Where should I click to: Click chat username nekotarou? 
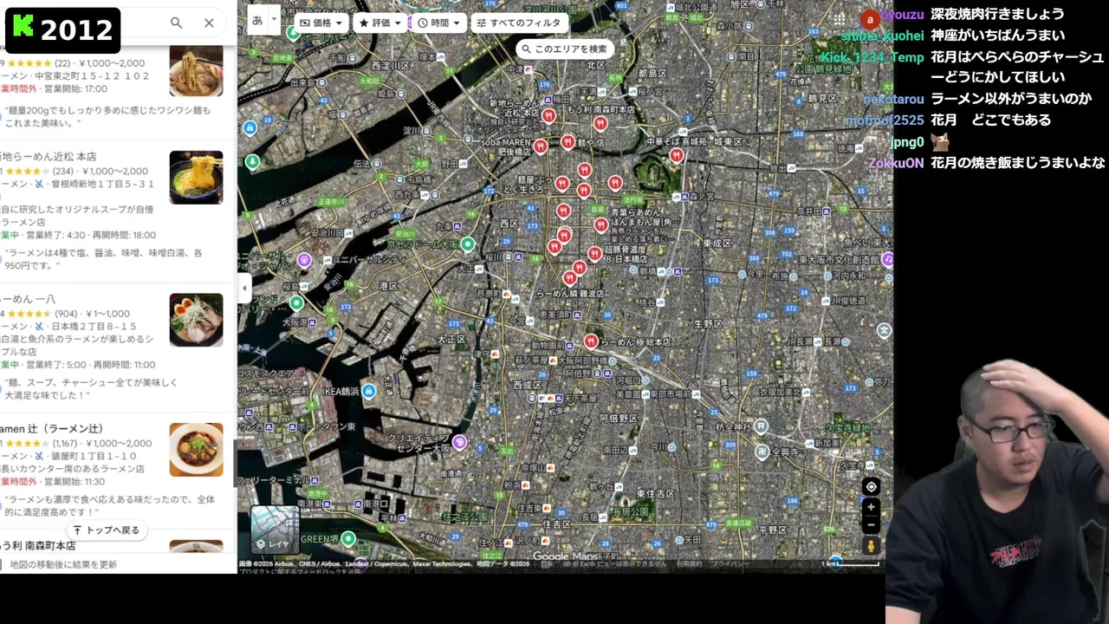(x=893, y=99)
